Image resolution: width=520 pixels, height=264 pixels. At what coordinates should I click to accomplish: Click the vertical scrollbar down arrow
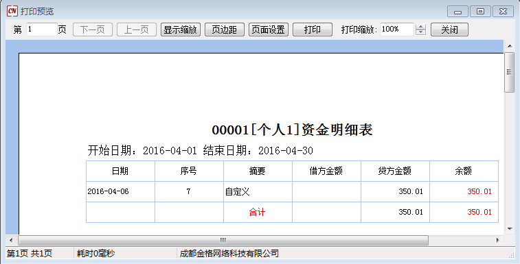tap(509, 228)
